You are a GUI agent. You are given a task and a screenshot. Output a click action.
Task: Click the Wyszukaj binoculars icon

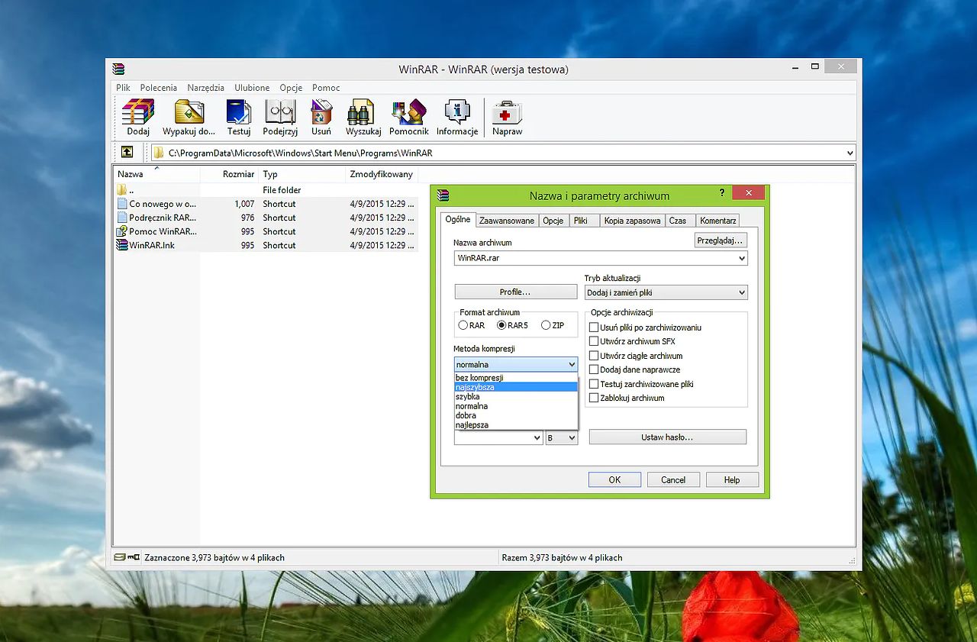tap(360, 112)
